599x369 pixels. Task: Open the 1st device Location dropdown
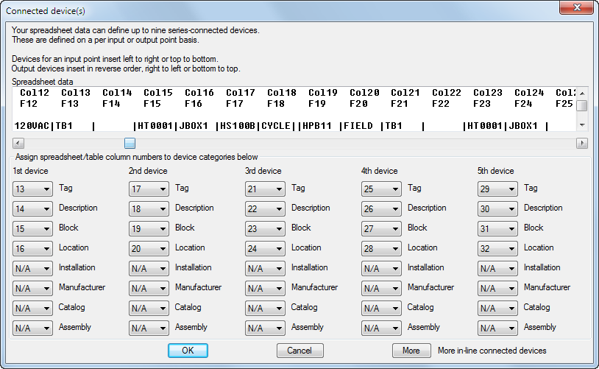point(32,248)
